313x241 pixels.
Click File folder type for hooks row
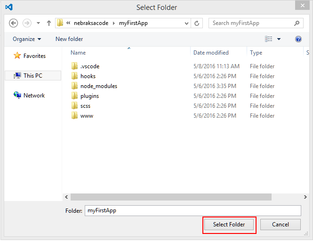point(262,76)
